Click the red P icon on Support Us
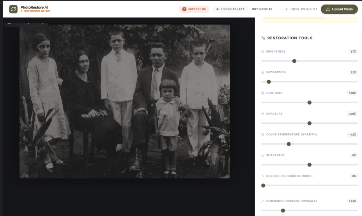Image resolution: width=362 pixels, height=216 pixels. click(x=184, y=9)
